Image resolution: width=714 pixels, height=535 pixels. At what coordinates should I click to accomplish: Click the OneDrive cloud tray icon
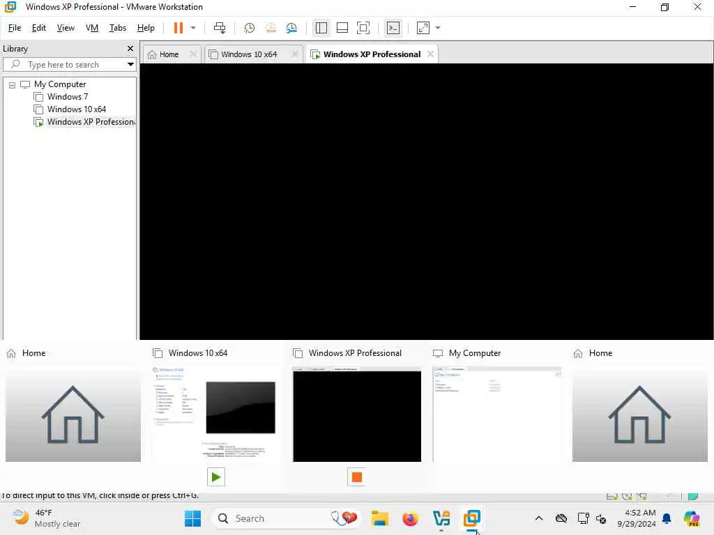click(561, 518)
